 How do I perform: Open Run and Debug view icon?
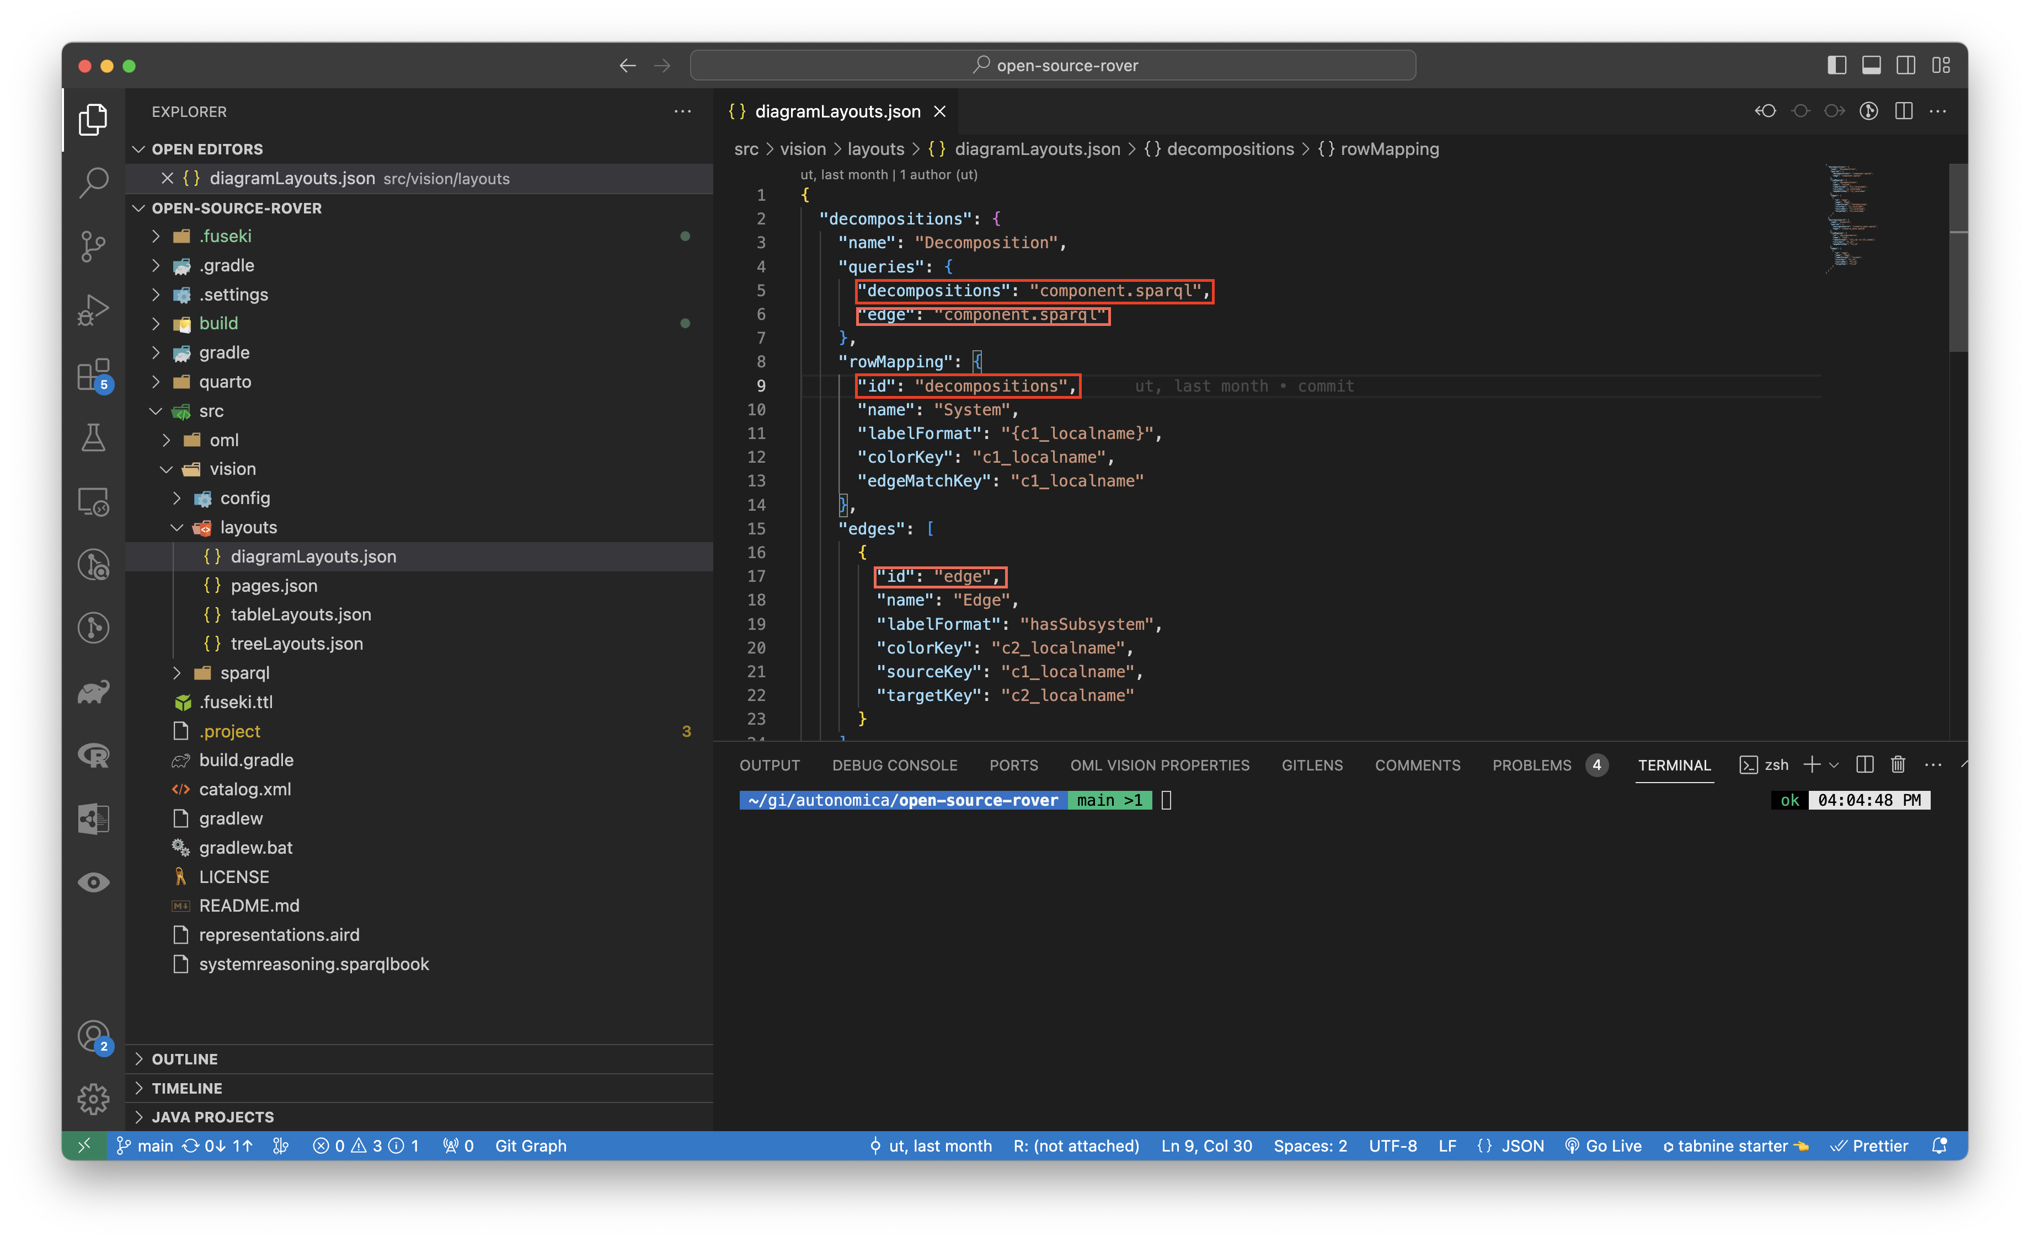coord(93,310)
